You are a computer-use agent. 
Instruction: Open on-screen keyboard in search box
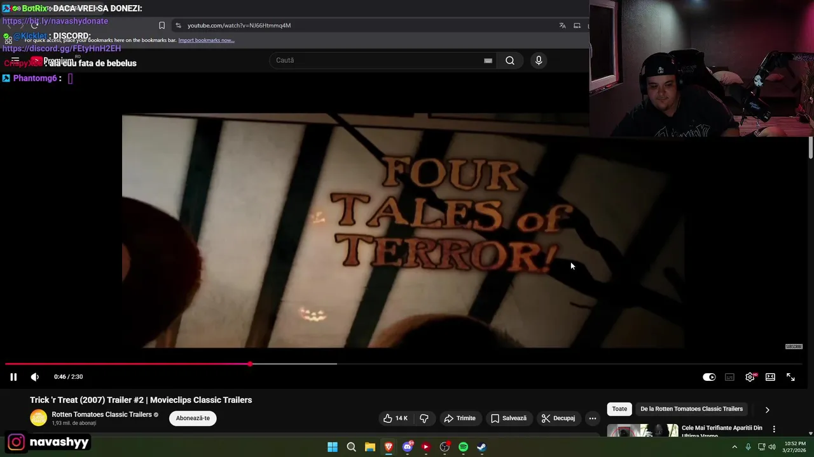coord(488,60)
